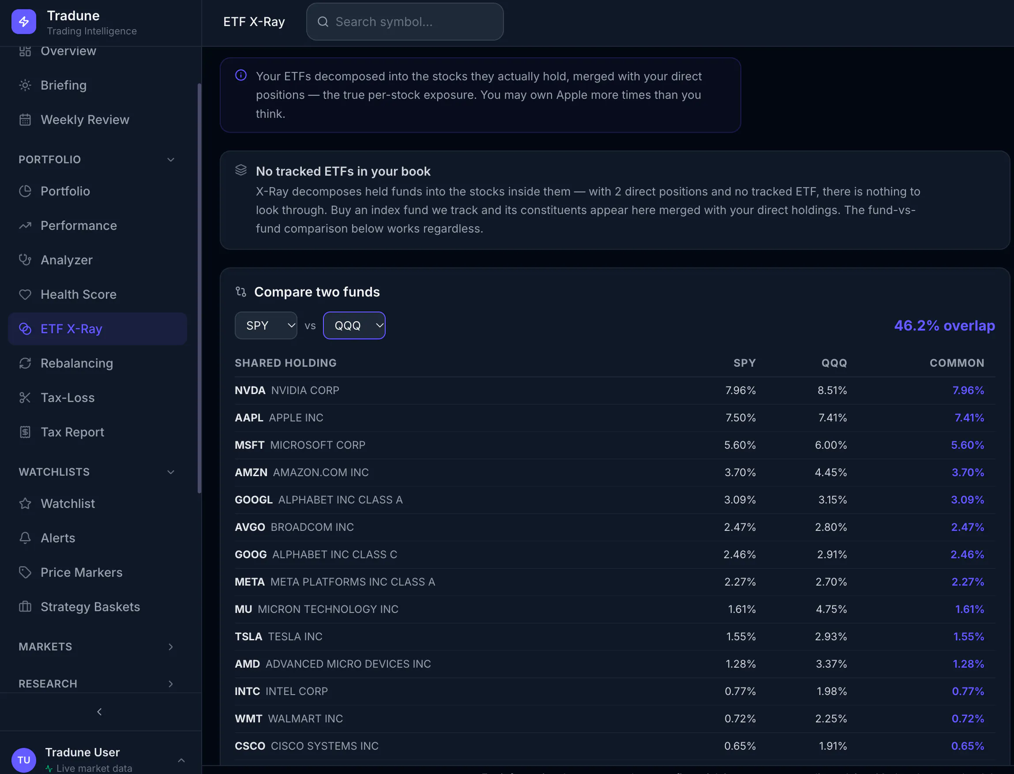Open the SPY fund dropdown

[266, 325]
